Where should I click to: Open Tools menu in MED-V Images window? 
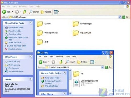31,7
